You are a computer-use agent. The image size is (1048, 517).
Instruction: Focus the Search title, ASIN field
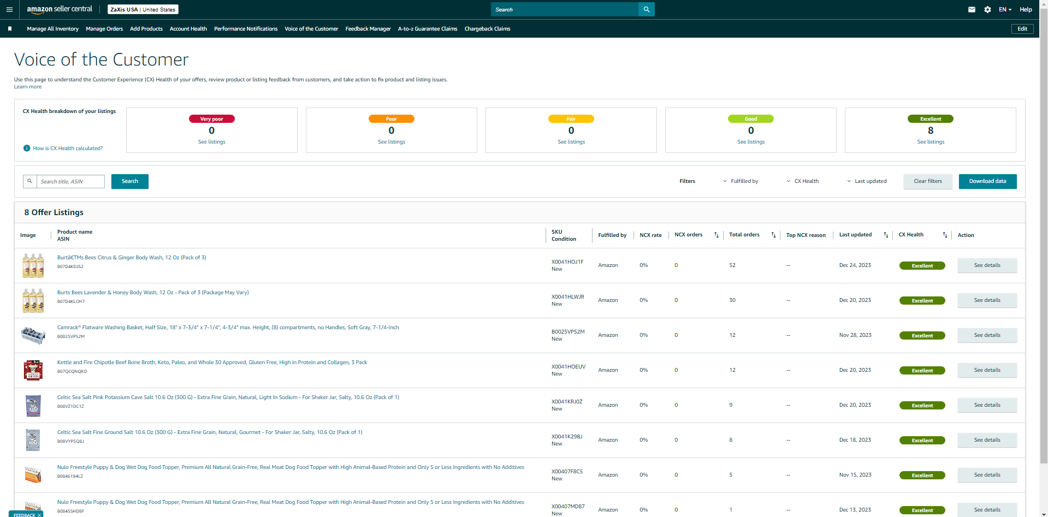tap(70, 182)
